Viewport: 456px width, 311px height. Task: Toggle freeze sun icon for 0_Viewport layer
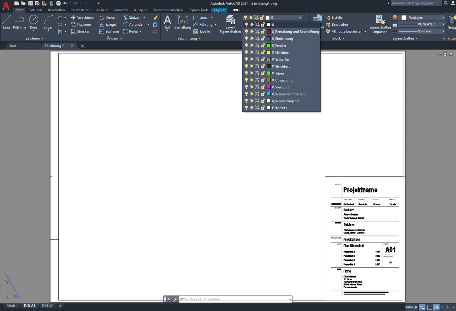252,87
